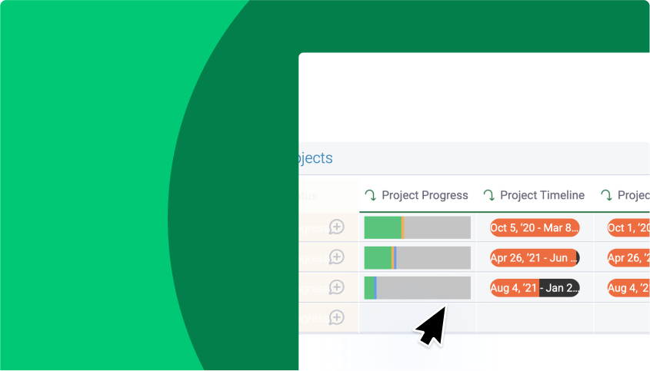650x371 pixels.
Task: Open the Apr 26, '21 - Jun timeline pill
Action: coord(535,258)
